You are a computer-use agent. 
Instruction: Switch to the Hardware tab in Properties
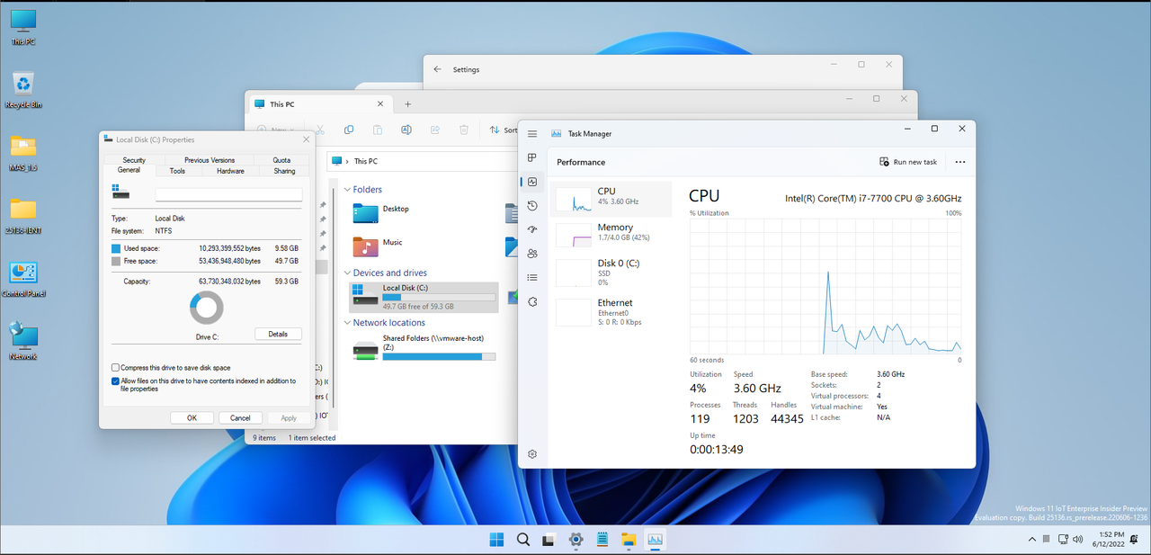230,171
